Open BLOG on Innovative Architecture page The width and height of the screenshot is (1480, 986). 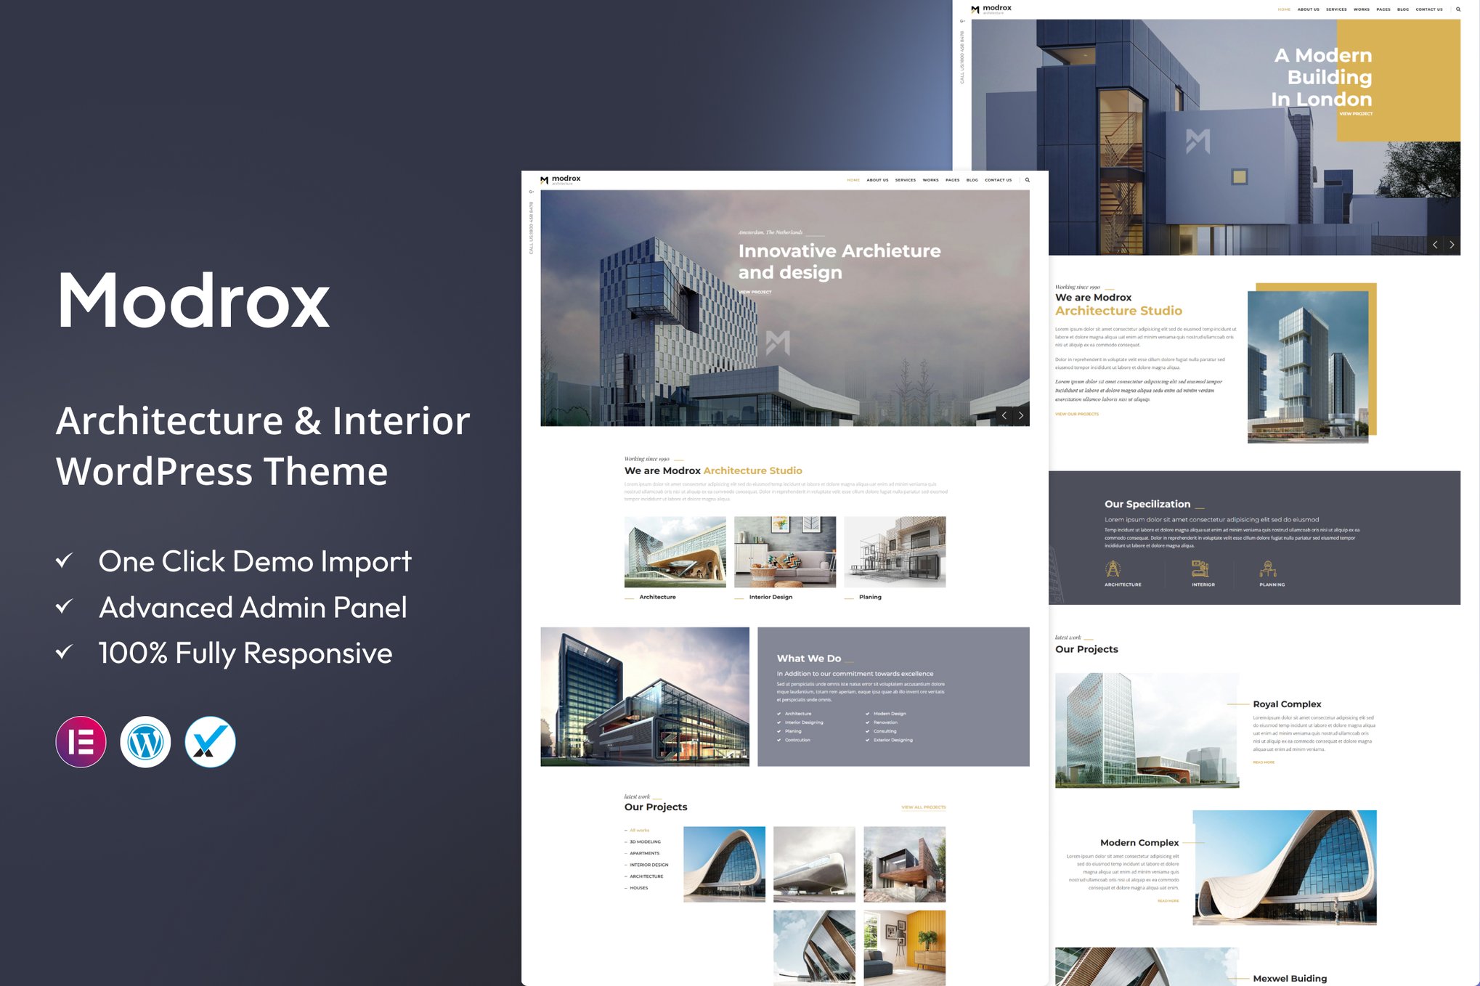pos(972,180)
